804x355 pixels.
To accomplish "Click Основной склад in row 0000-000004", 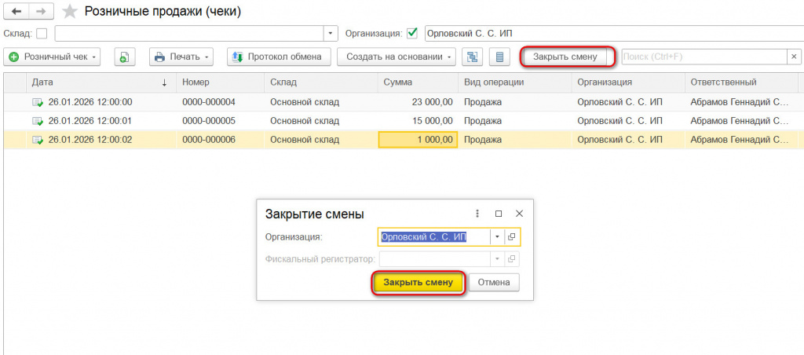I will (x=305, y=102).
